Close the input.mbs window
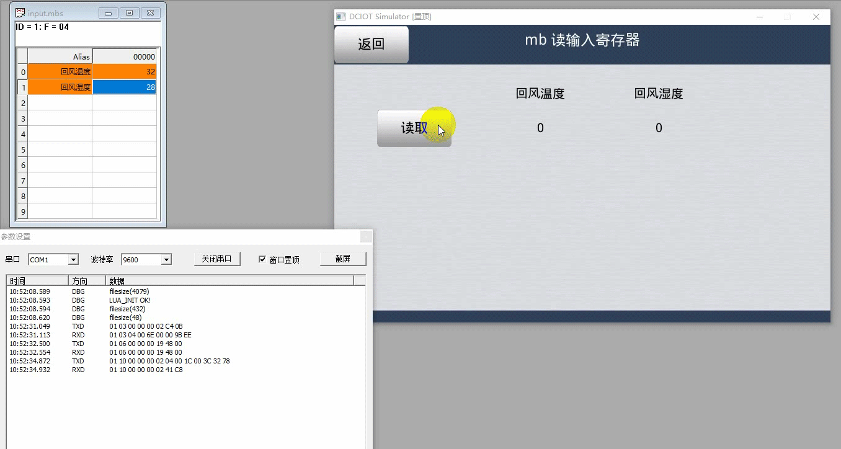Image resolution: width=841 pixels, height=449 pixels. coord(151,13)
